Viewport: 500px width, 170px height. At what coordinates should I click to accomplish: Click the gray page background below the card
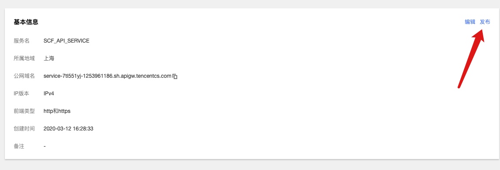(x=250, y=165)
